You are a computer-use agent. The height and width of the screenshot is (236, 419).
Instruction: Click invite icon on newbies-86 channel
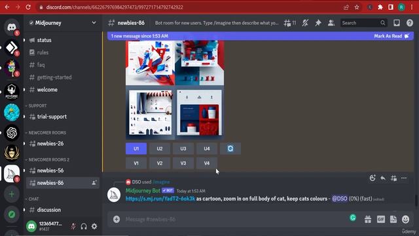[x=94, y=183]
